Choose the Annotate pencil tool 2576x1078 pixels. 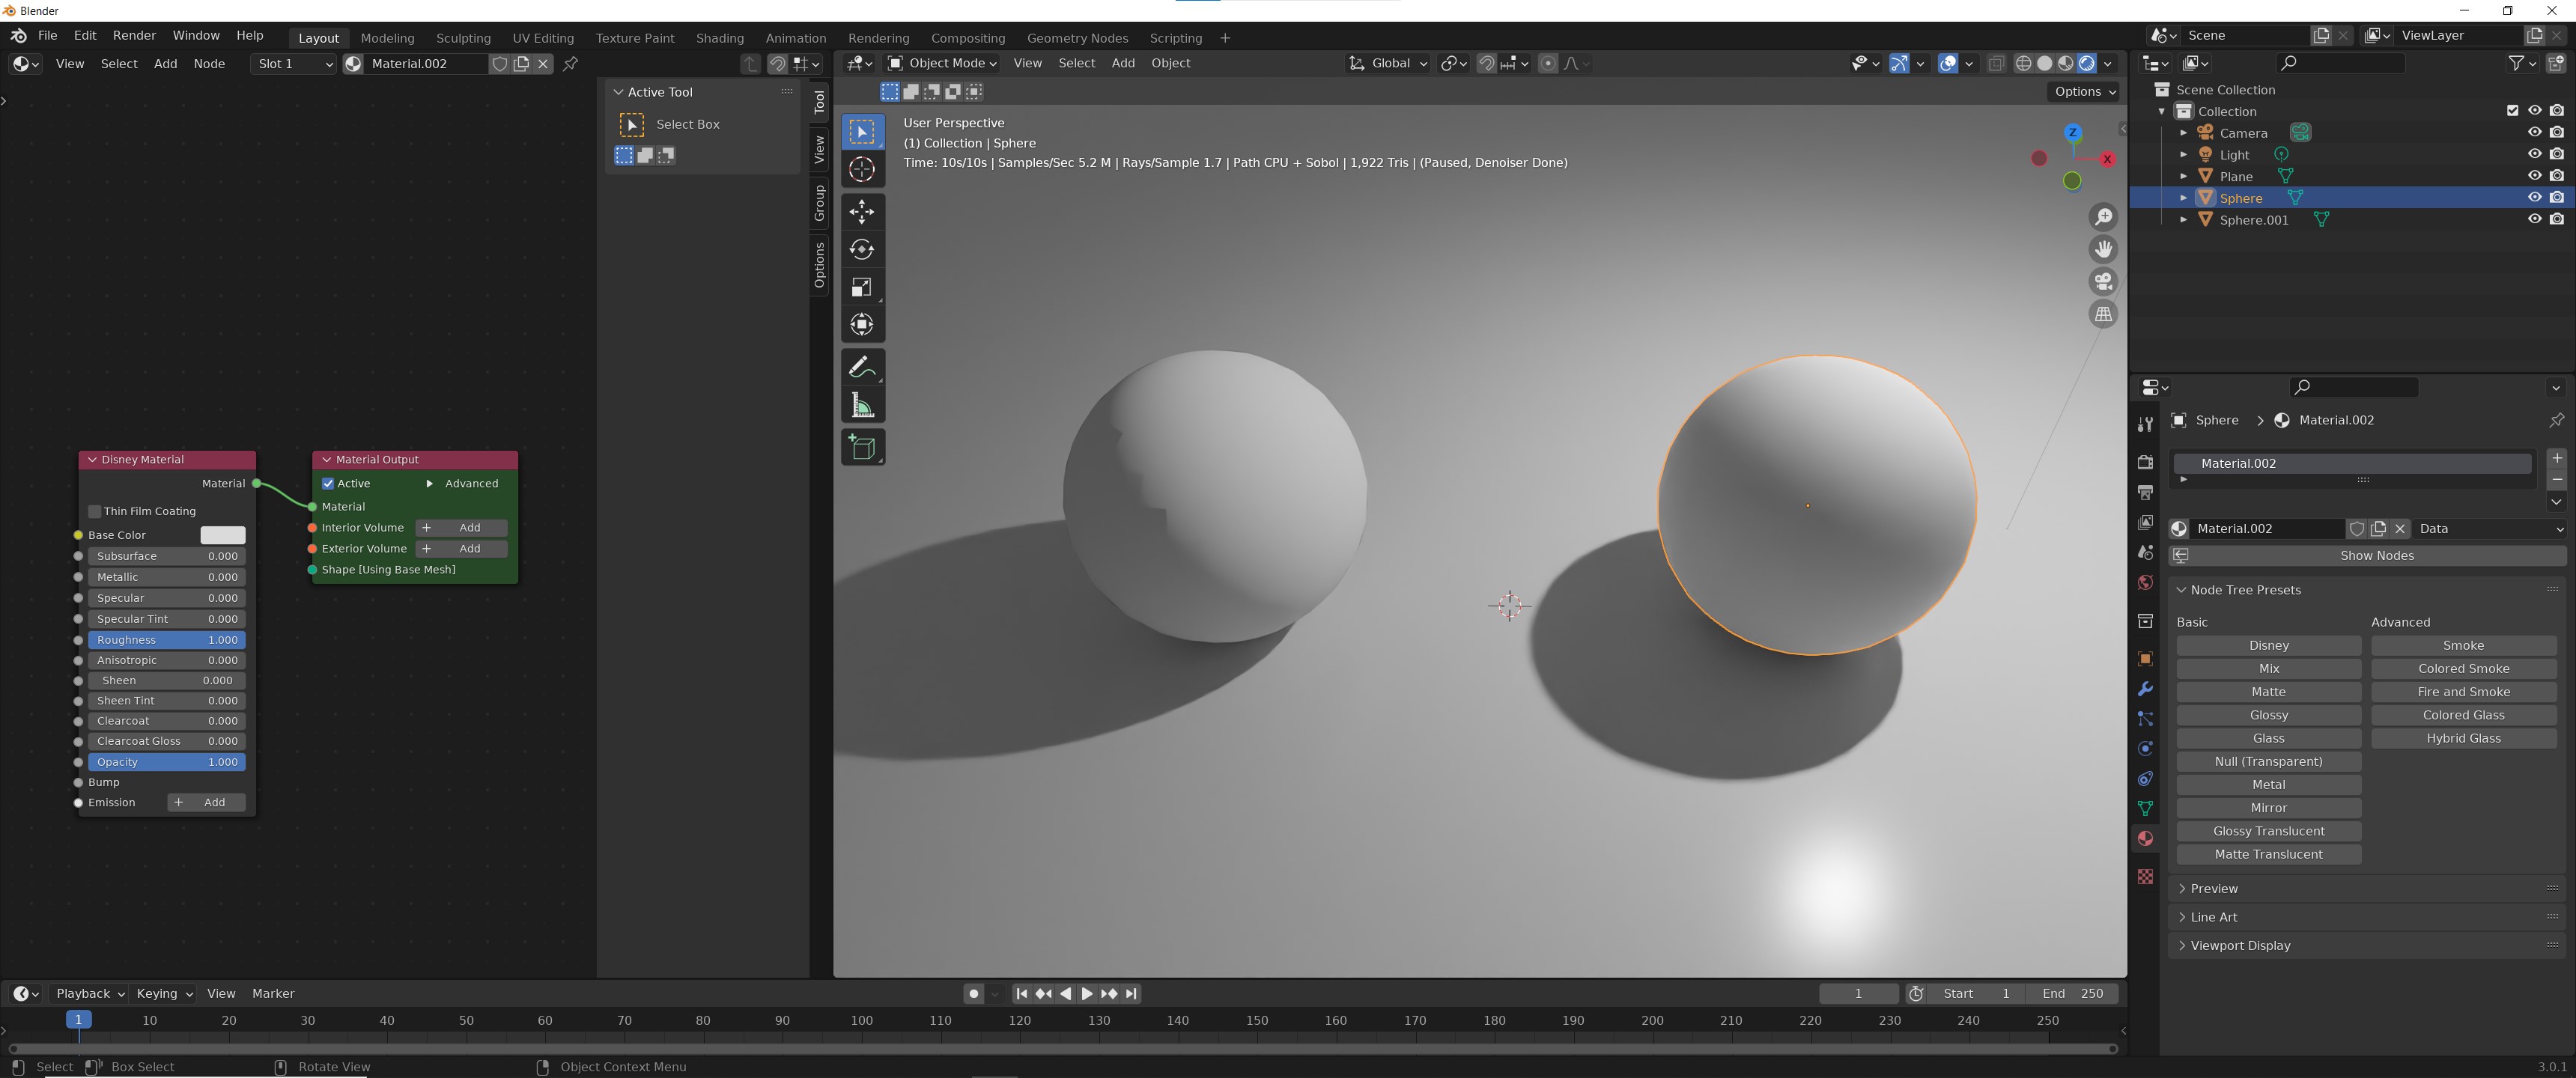click(862, 367)
